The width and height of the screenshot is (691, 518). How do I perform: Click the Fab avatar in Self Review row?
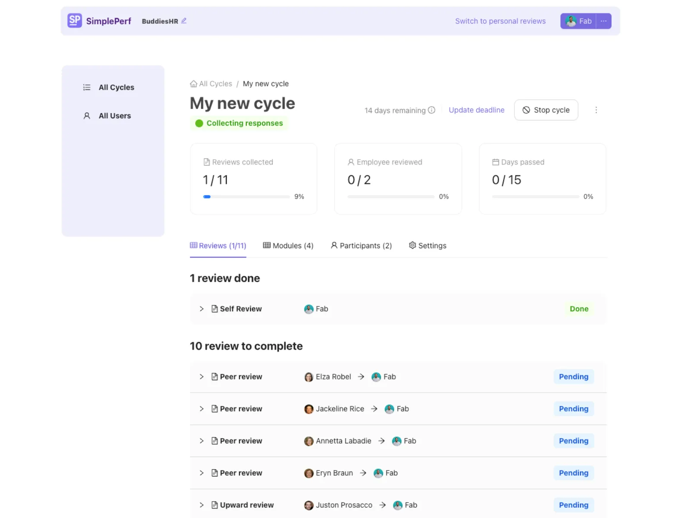click(x=309, y=309)
